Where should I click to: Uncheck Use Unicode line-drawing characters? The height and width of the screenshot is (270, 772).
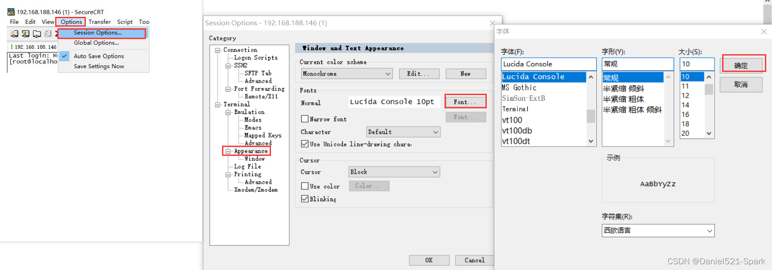(305, 144)
